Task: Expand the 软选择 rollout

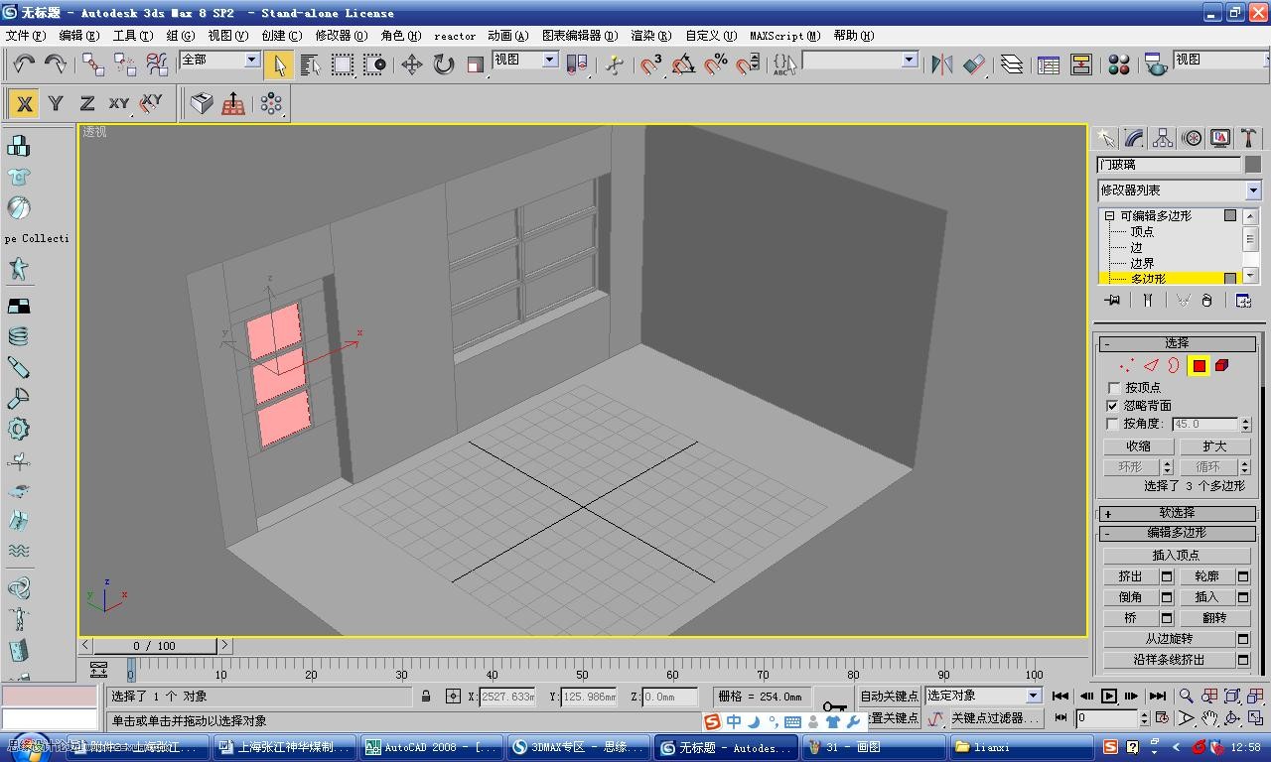Action: tap(1177, 513)
